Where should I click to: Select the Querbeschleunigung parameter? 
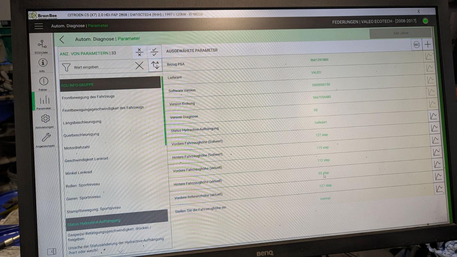[81, 134]
